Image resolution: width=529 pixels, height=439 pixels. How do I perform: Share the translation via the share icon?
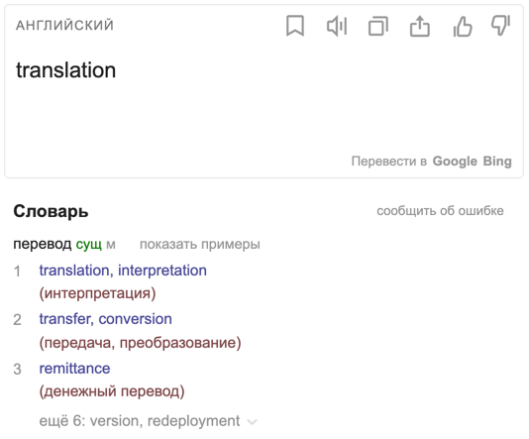pos(420,26)
